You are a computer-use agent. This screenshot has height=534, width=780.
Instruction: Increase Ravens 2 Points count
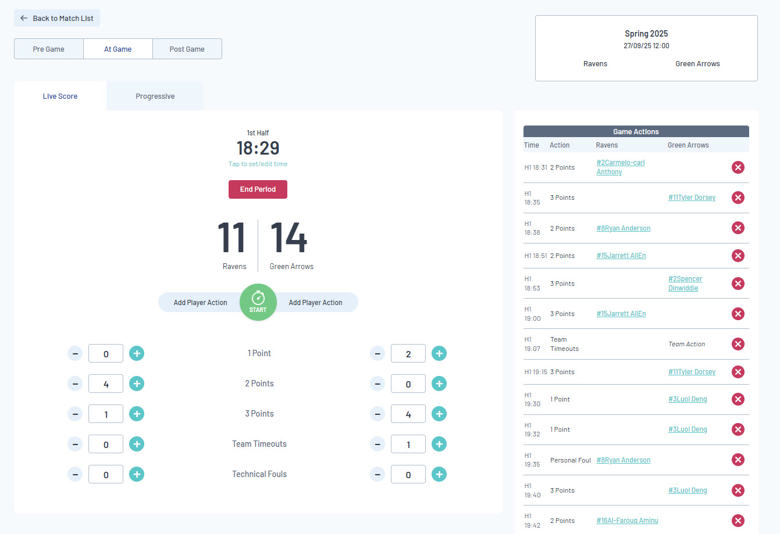[137, 384]
